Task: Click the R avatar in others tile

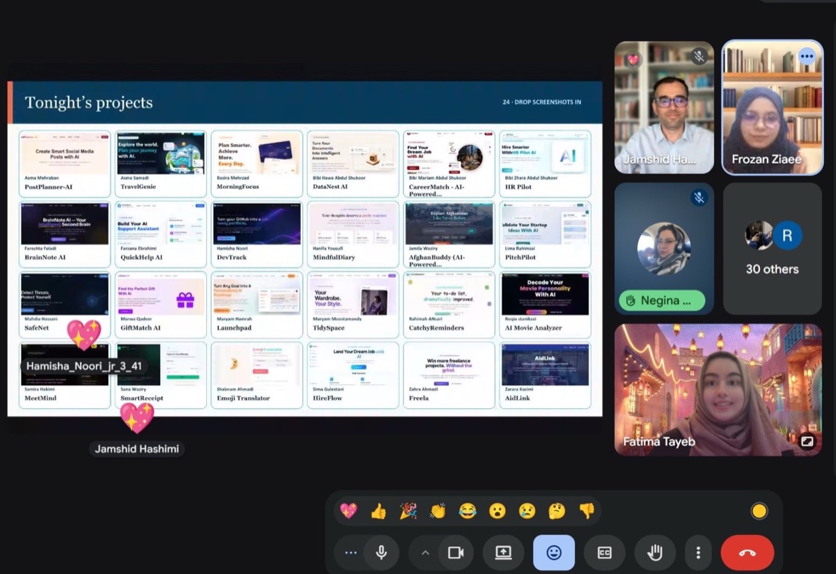Action: pyautogui.click(x=787, y=235)
